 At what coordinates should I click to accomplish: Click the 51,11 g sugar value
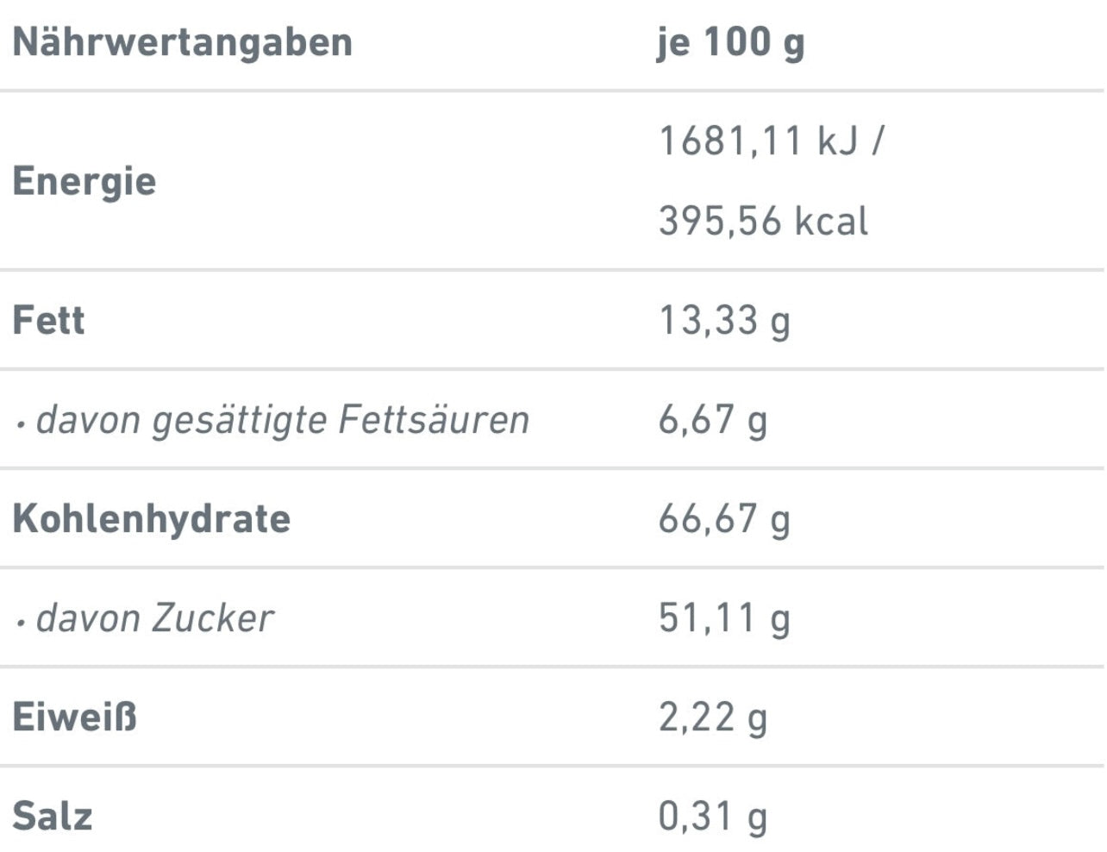(724, 618)
